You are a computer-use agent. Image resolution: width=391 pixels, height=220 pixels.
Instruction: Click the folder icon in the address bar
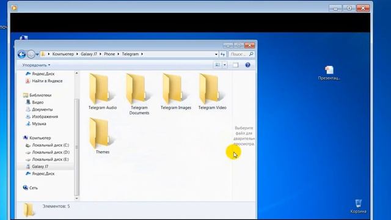click(43, 54)
